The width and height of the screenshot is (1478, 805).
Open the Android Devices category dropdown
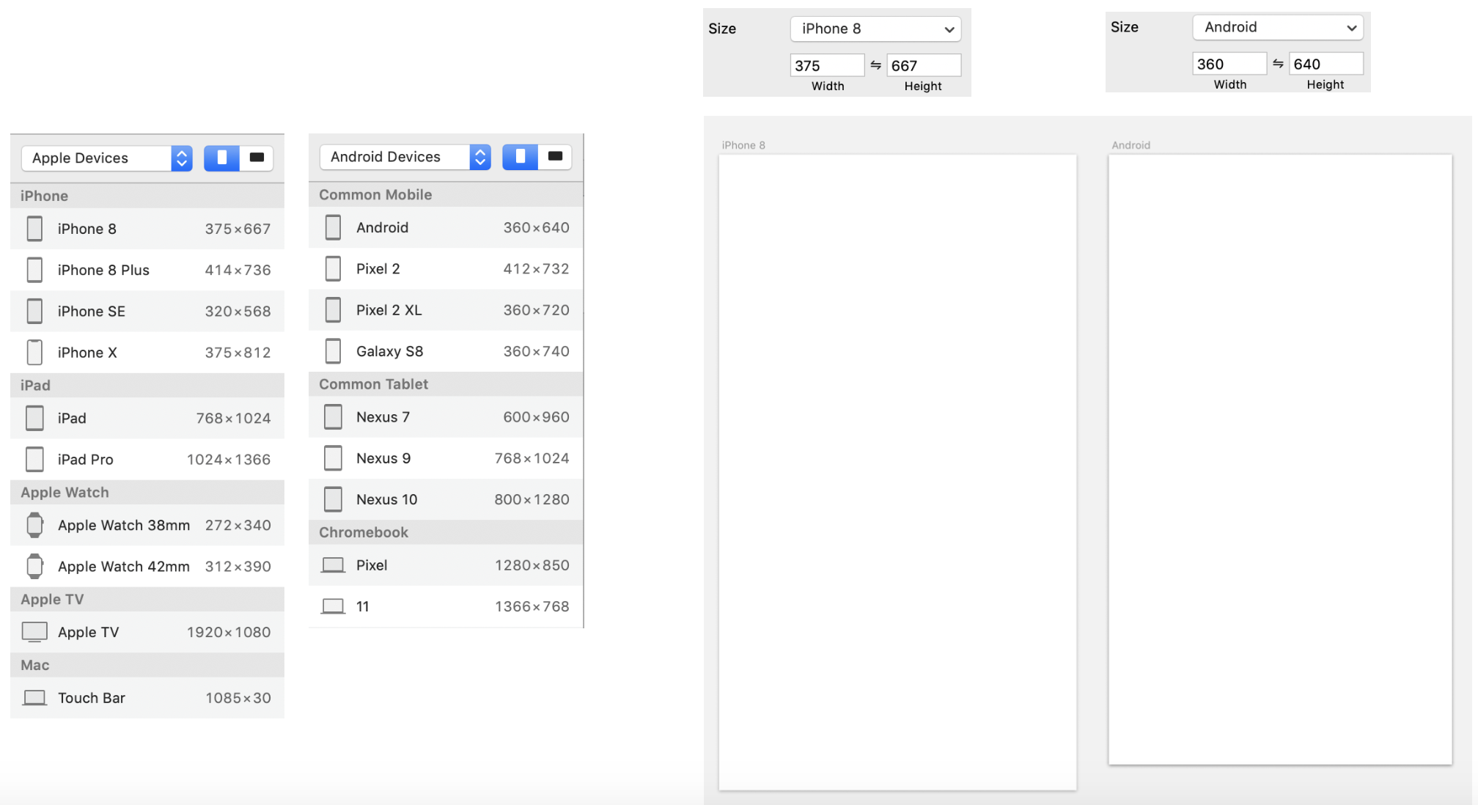(x=405, y=156)
